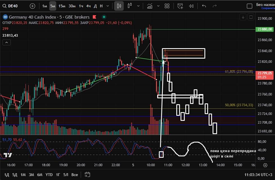Viewport: 275px width, 180px height.
Task: Start bar replay with the rewind icon
Action: coord(191,6)
